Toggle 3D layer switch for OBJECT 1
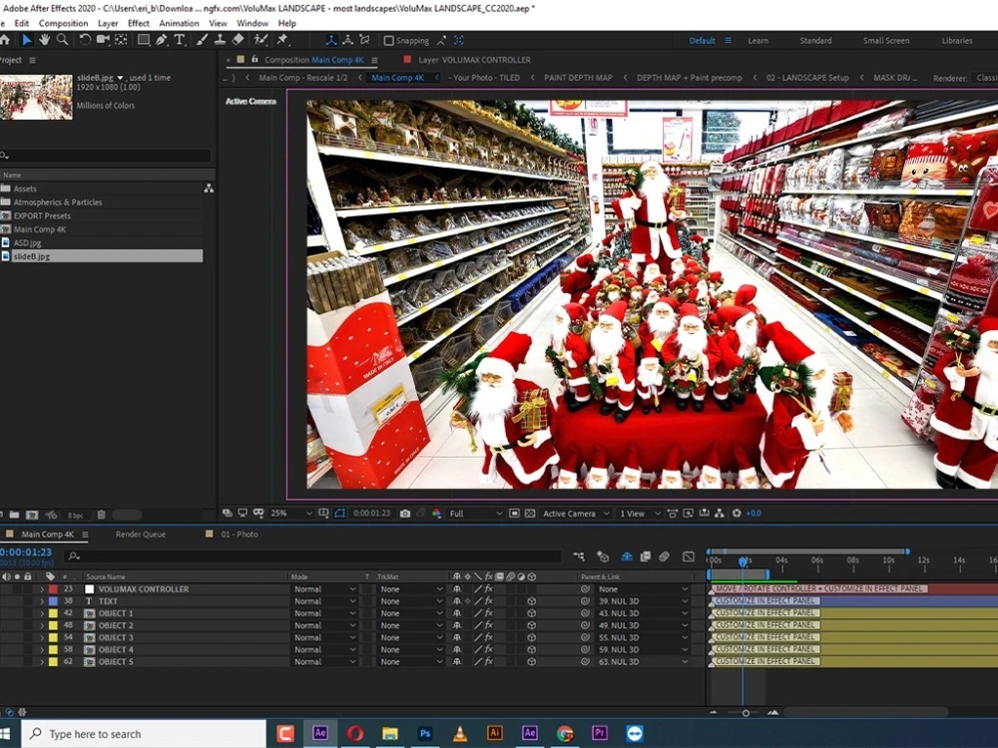The width and height of the screenshot is (998, 748). (x=532, y=613)
